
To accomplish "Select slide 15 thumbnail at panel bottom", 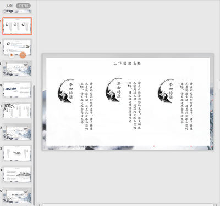I will click(17, 196).
